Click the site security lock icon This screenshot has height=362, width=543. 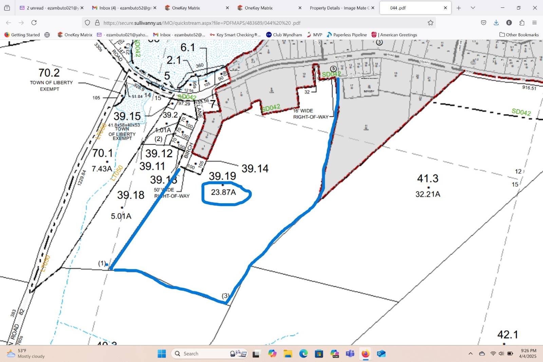point(97,23)
